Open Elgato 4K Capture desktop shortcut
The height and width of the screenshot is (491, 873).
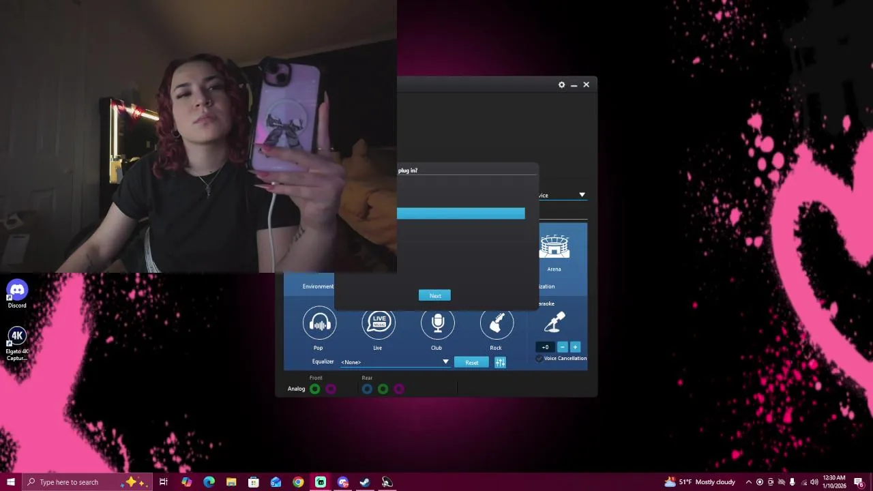17,344
